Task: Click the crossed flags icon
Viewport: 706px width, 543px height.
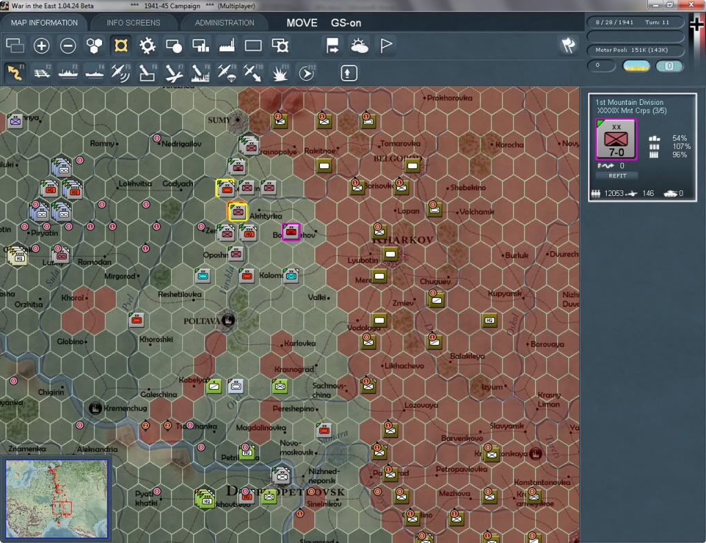Action: coord(568,45)
